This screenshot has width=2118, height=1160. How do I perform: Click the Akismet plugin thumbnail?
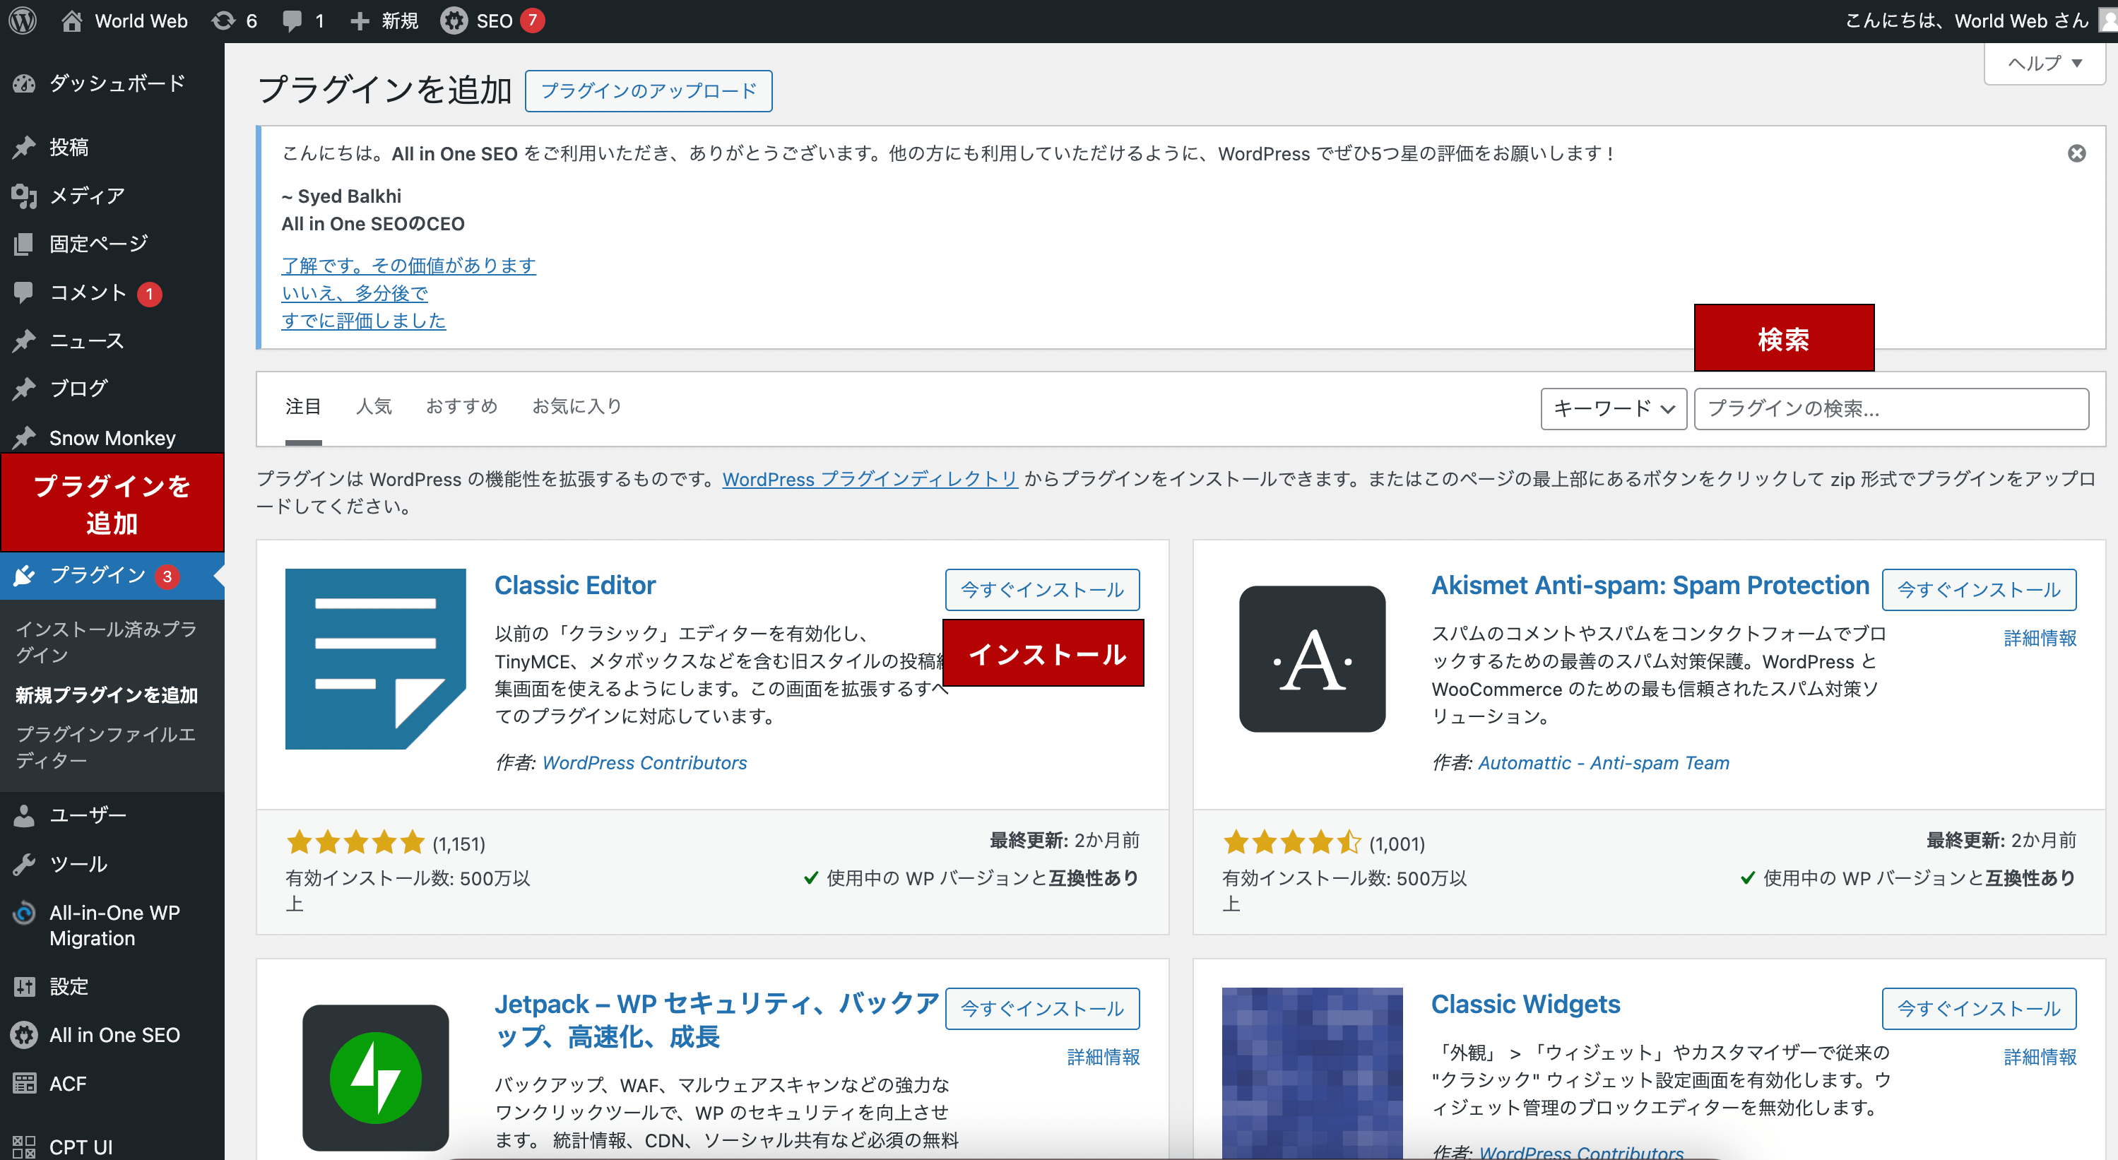coord(1312,658)
